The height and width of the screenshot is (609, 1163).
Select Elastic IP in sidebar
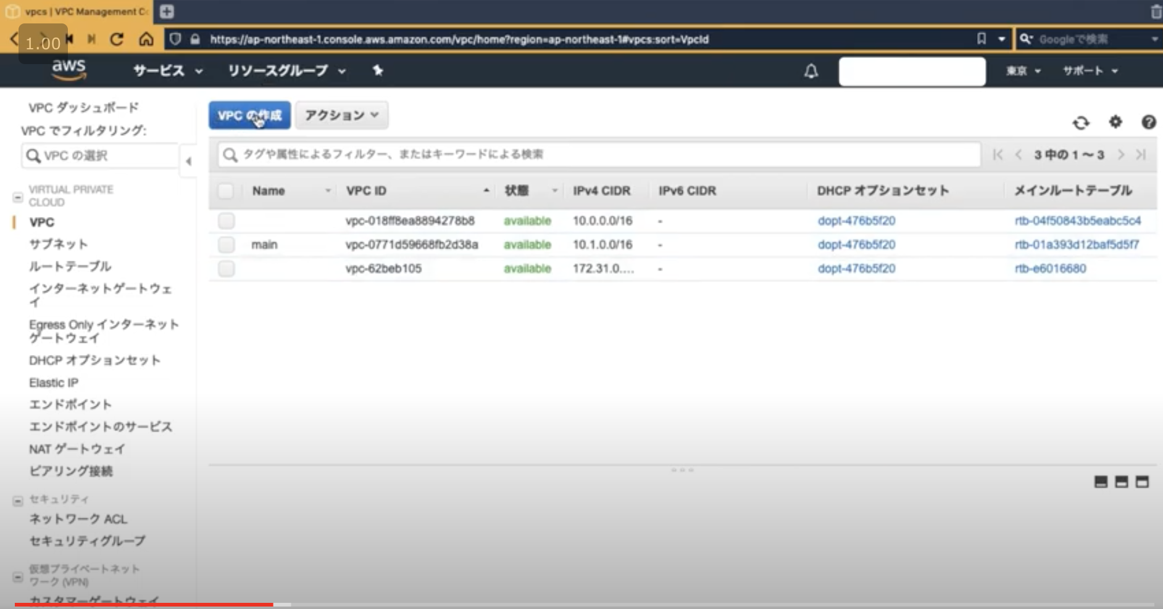[x=54, y=383]
